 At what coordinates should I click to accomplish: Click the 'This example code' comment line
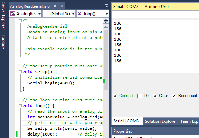[64, 49]
